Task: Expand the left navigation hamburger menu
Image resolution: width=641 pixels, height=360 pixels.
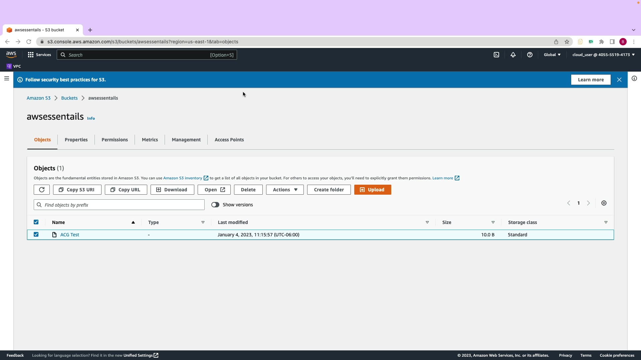Action: [x=6, y=79]
